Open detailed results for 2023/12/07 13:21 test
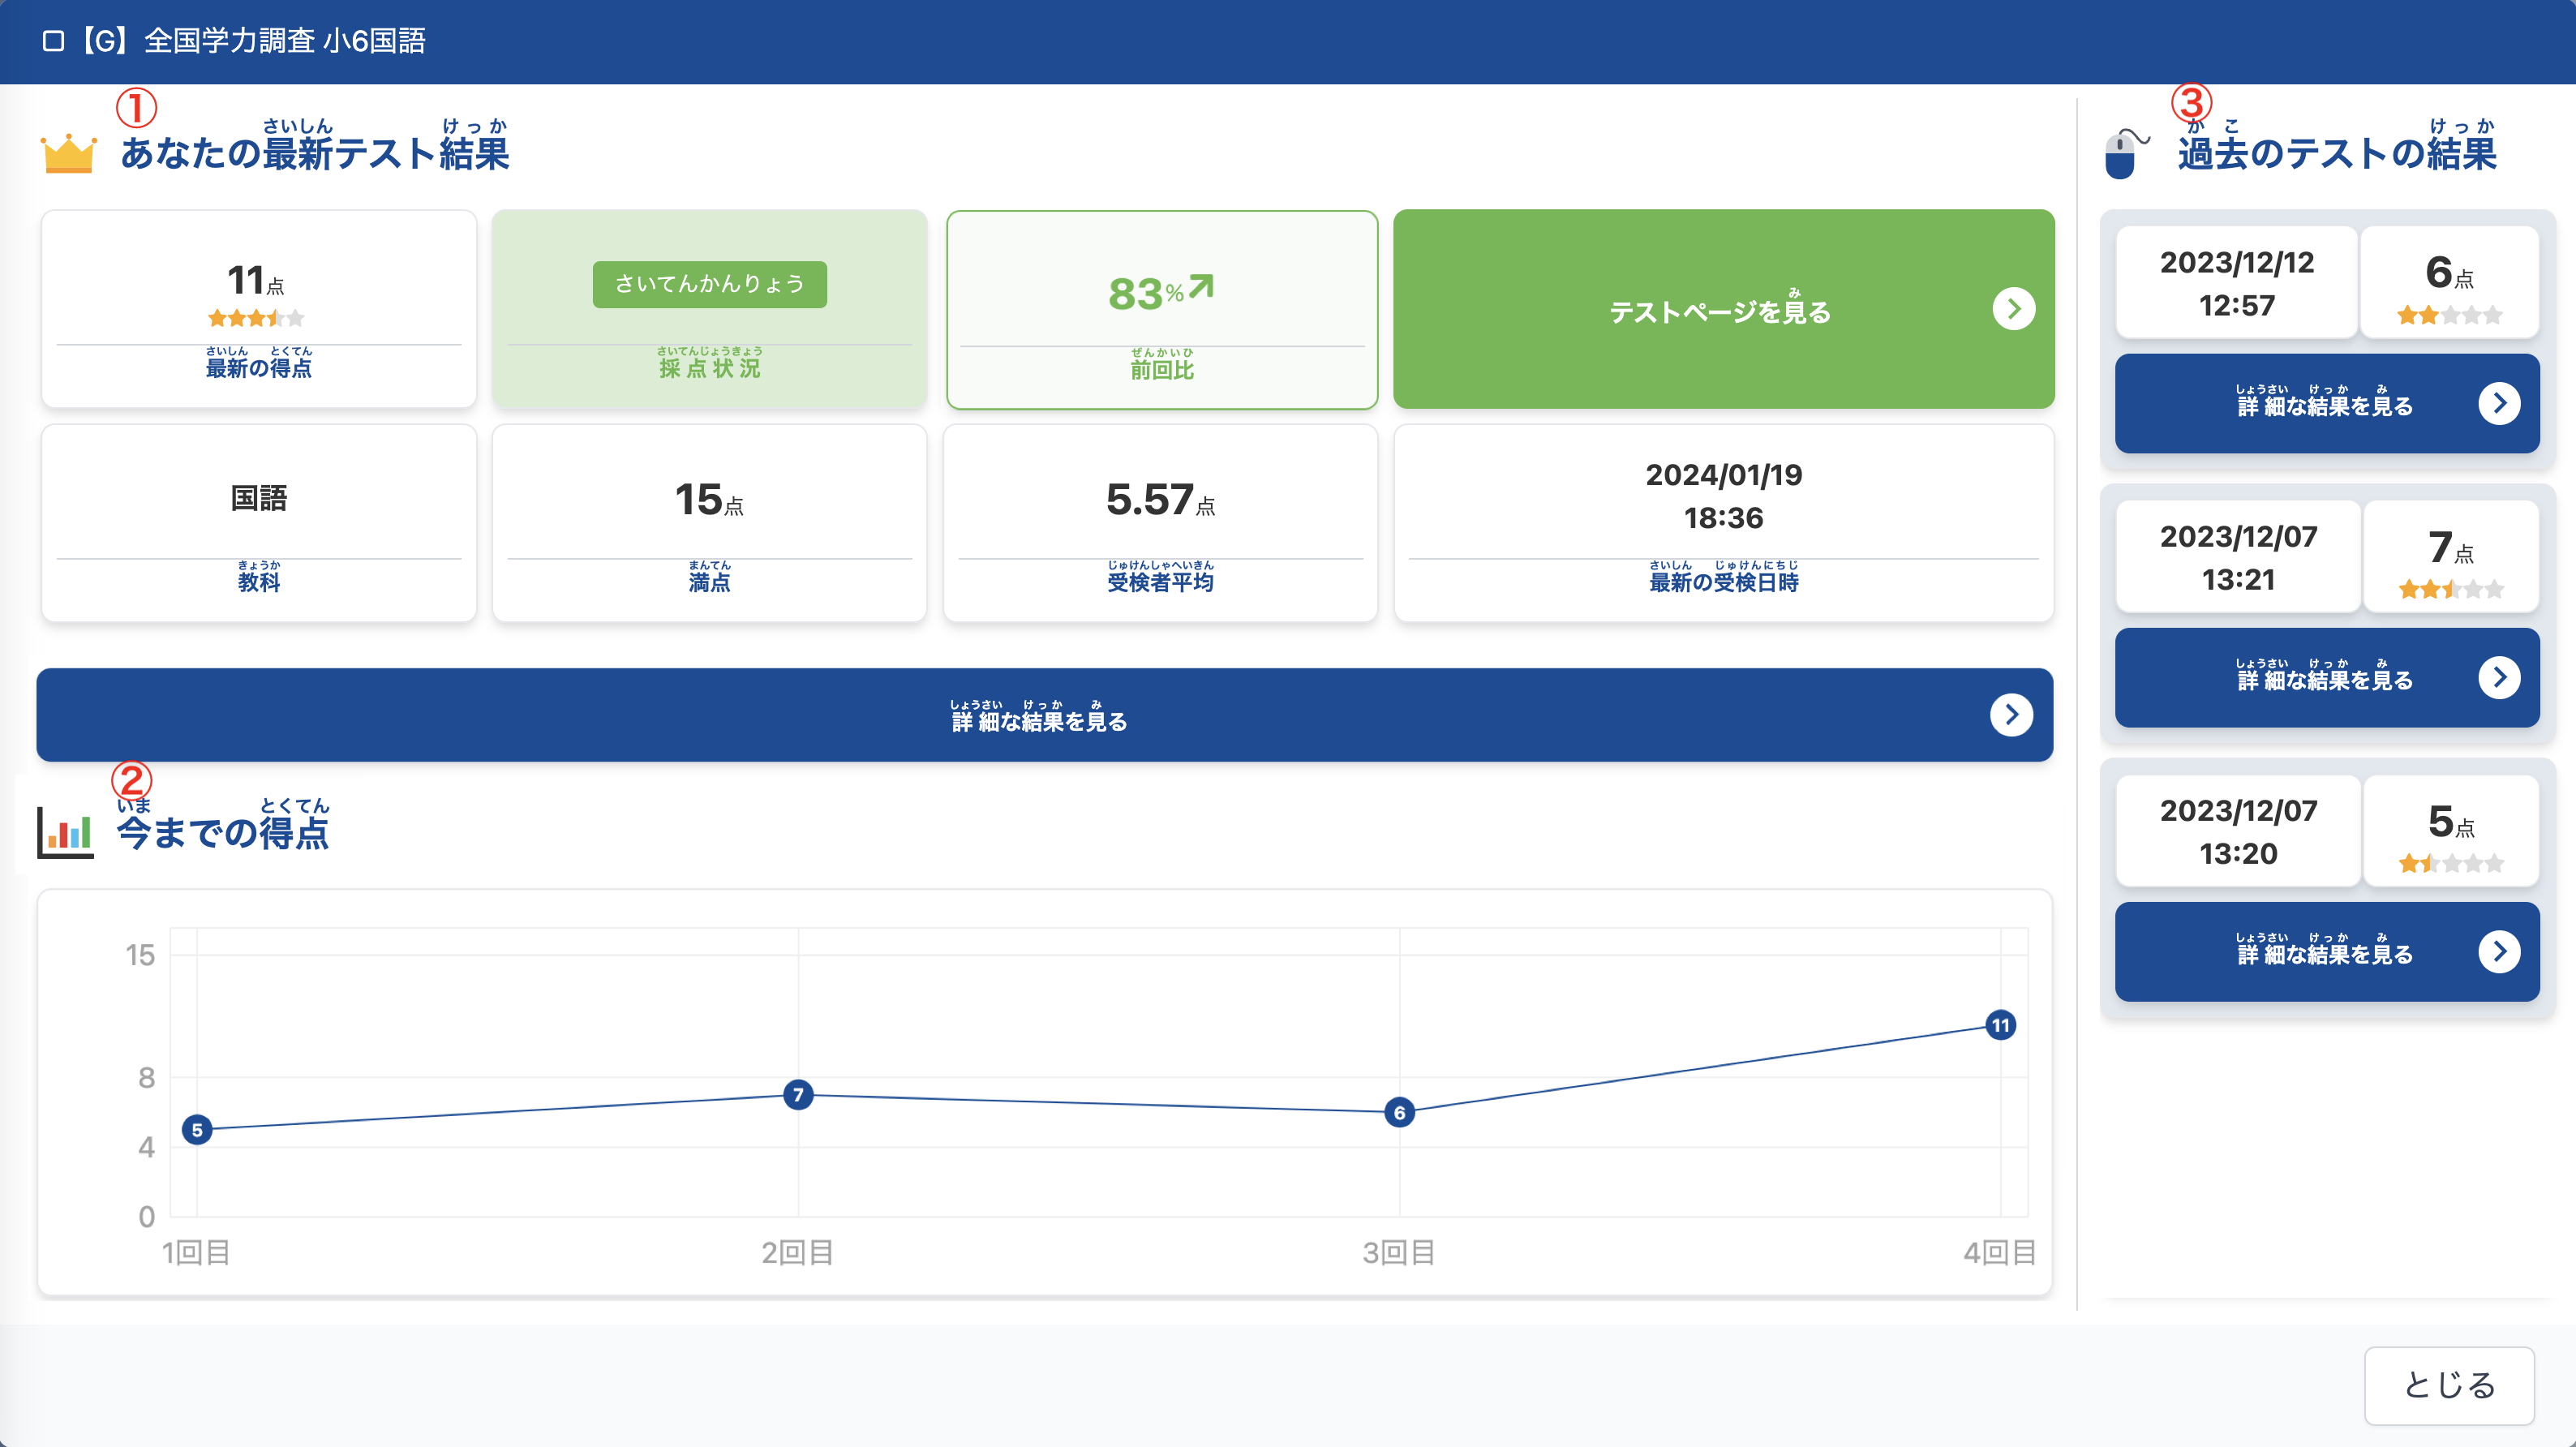Viewport: 2576px width, 1447px height. 2326,677
